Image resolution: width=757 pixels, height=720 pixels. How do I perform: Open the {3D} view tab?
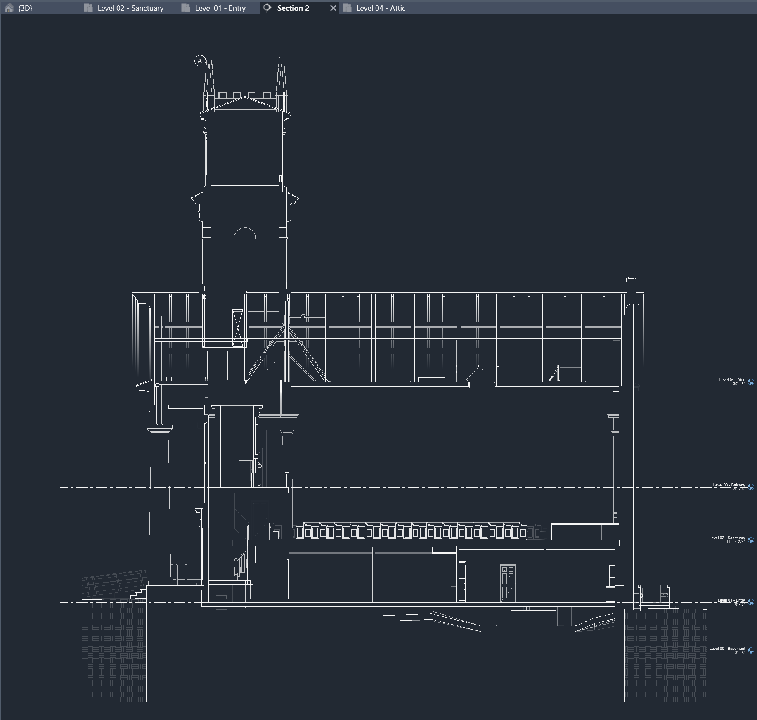click(25, 7)
